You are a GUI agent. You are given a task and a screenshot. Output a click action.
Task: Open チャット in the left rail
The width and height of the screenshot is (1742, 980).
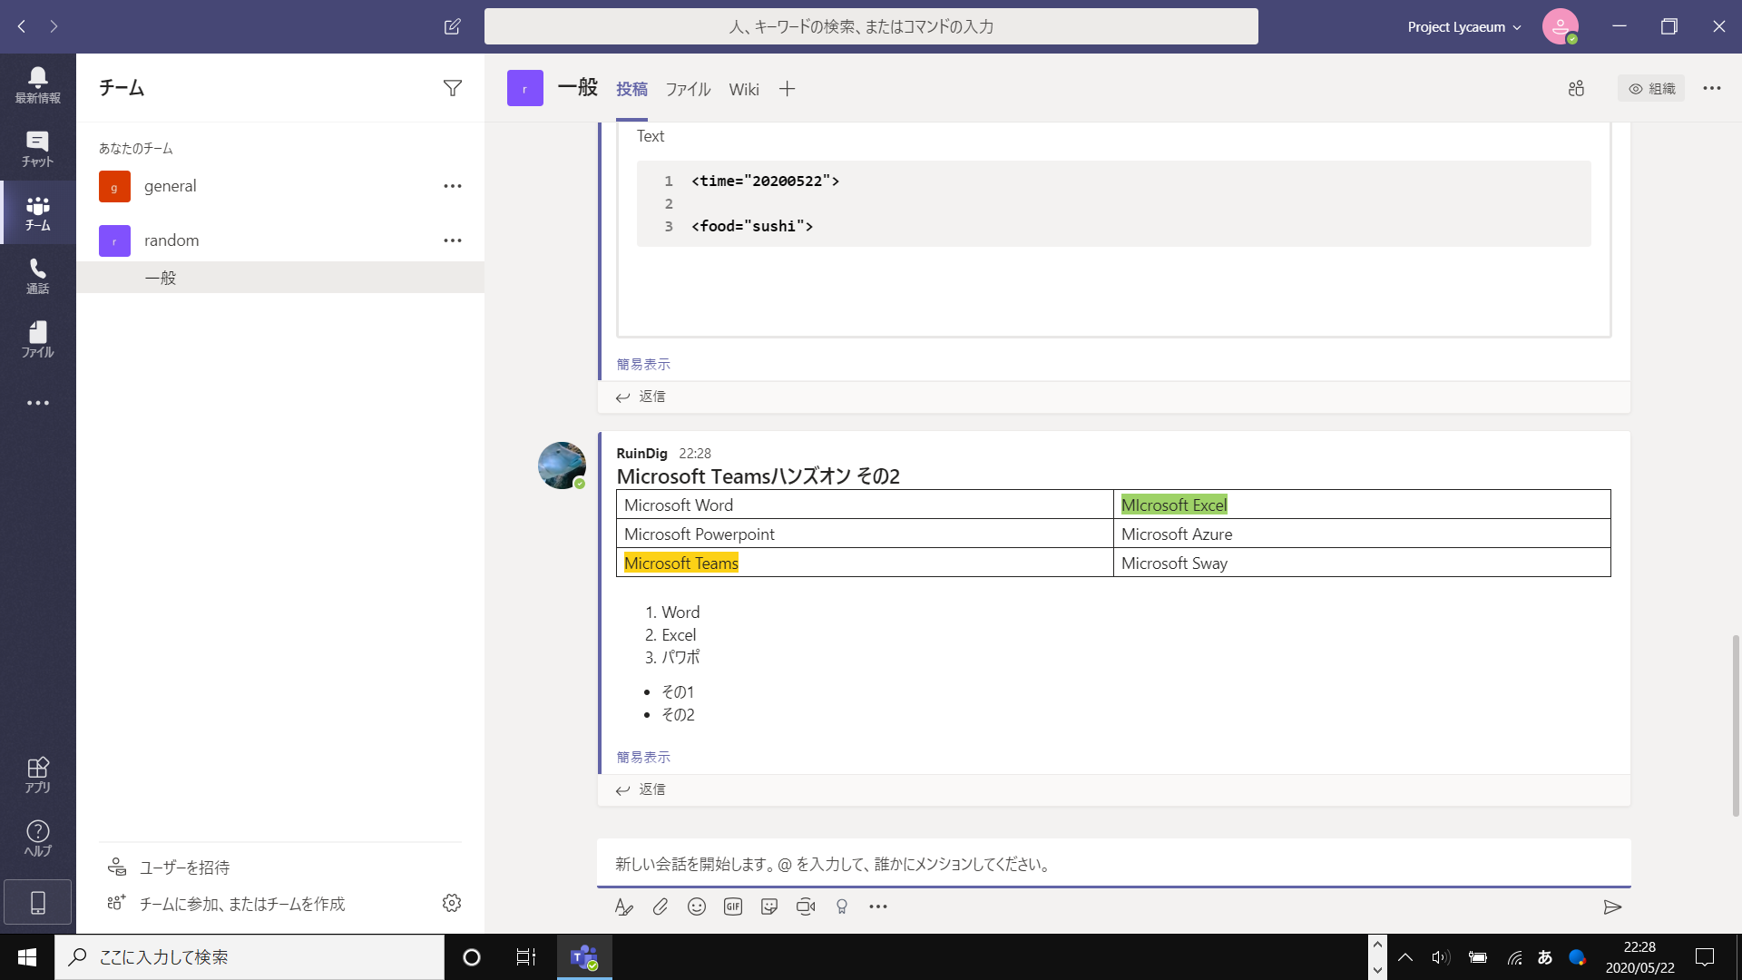point(37,149)
